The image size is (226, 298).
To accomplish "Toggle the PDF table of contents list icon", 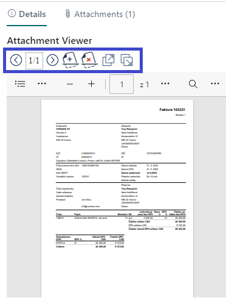I will click(20, 83).
